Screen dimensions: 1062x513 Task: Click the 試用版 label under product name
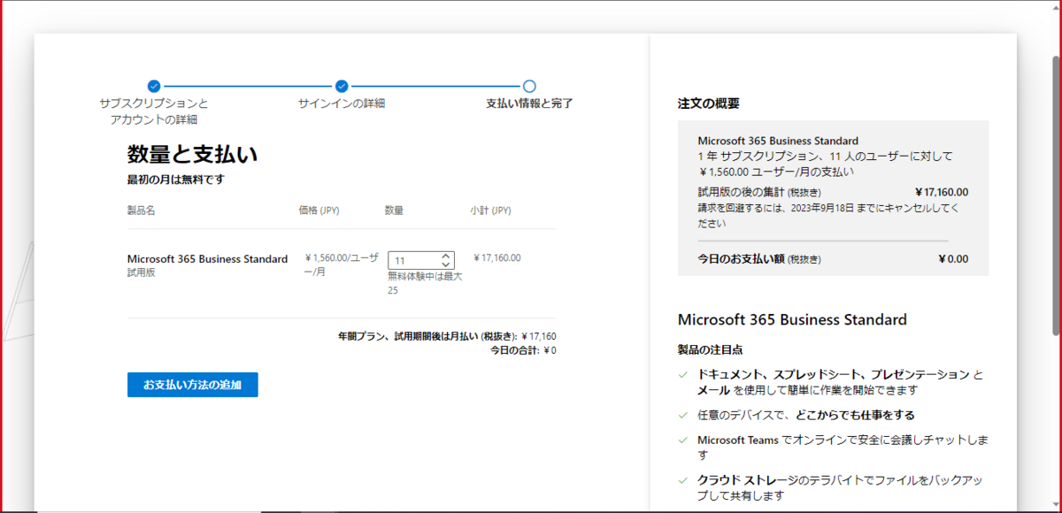click(142, 273)
